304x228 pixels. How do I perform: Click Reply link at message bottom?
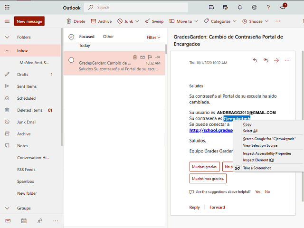[194, 208]
